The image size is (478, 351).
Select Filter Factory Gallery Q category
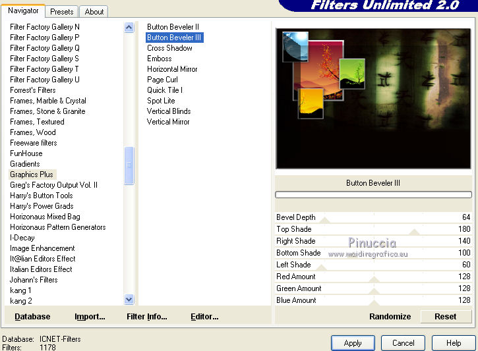(45, 48)
